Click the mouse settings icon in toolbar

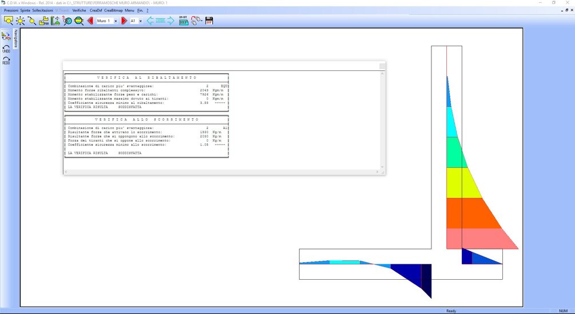coord(196,21)
